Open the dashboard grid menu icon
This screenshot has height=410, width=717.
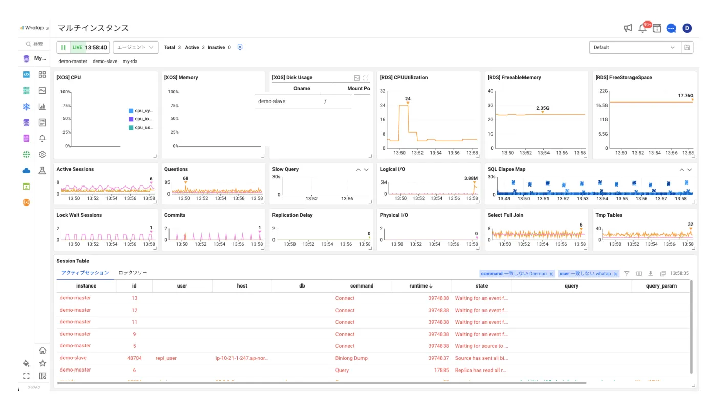(42, 75)
